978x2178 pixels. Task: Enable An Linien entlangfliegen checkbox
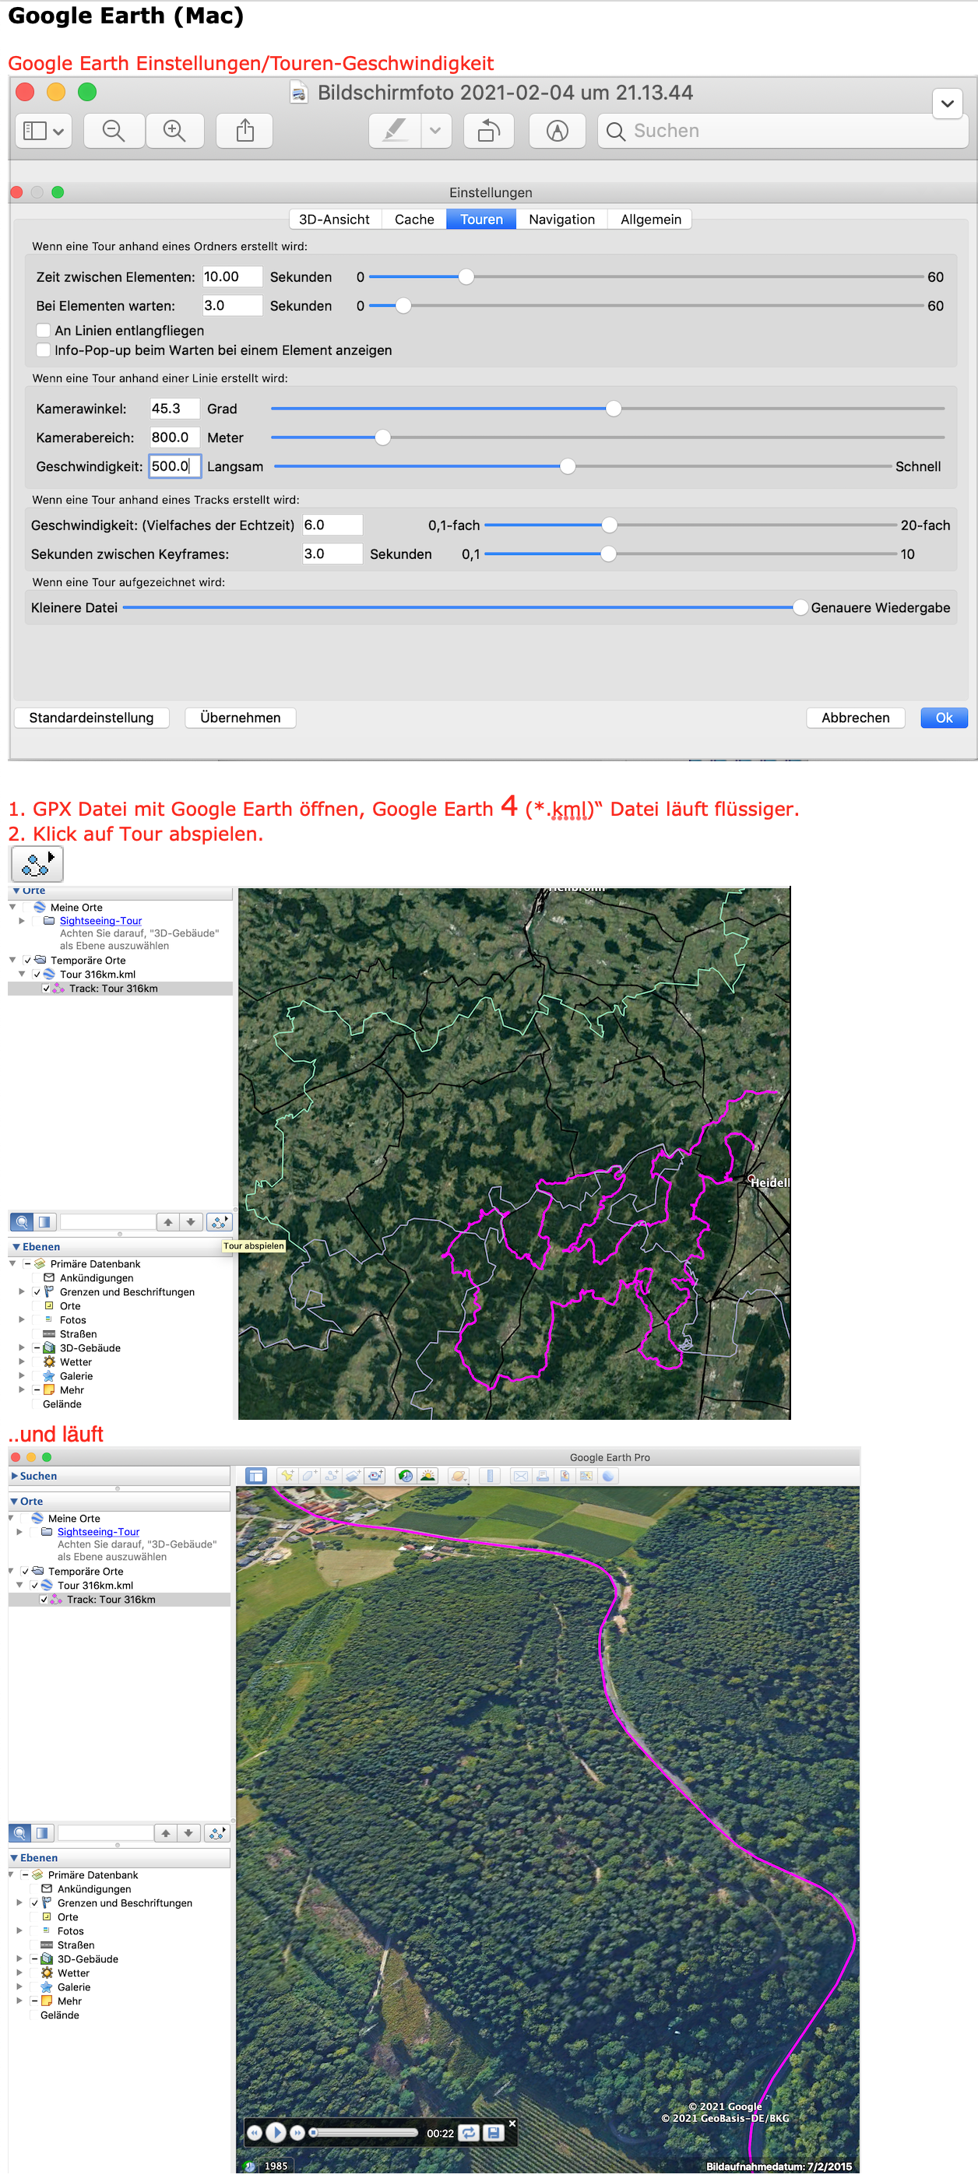point(43,330)
